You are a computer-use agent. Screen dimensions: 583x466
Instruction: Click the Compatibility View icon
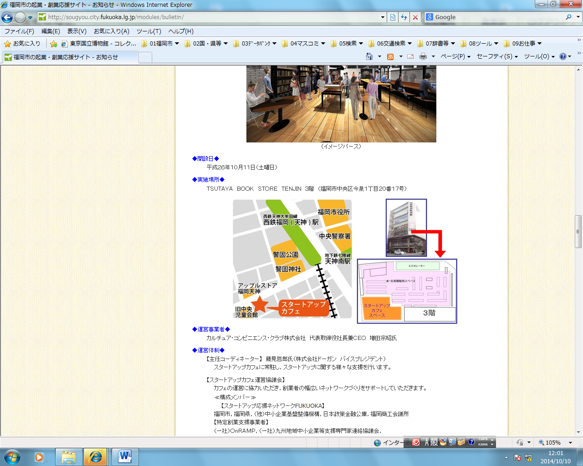click(393, 17)
